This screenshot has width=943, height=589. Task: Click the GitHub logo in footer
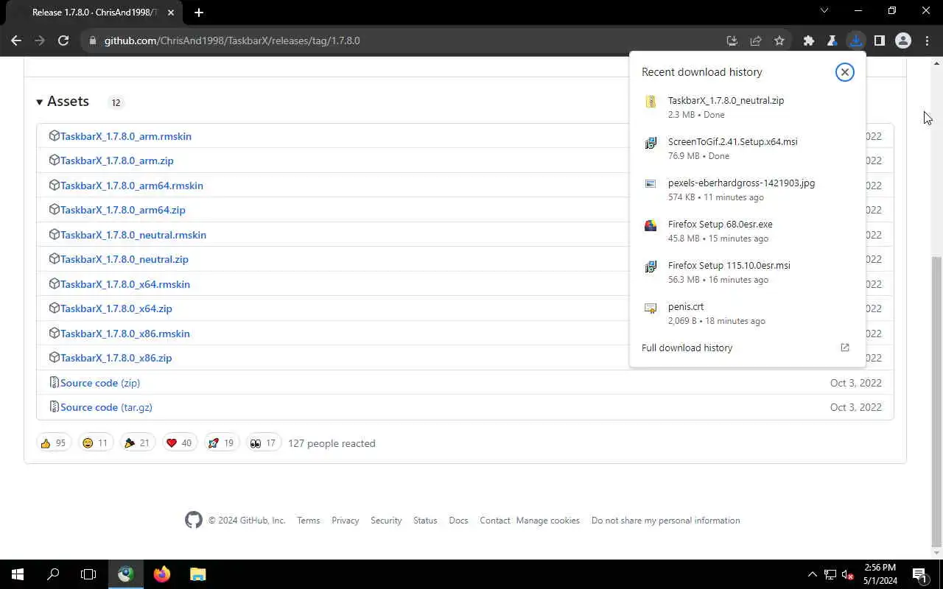click(194, 520)
